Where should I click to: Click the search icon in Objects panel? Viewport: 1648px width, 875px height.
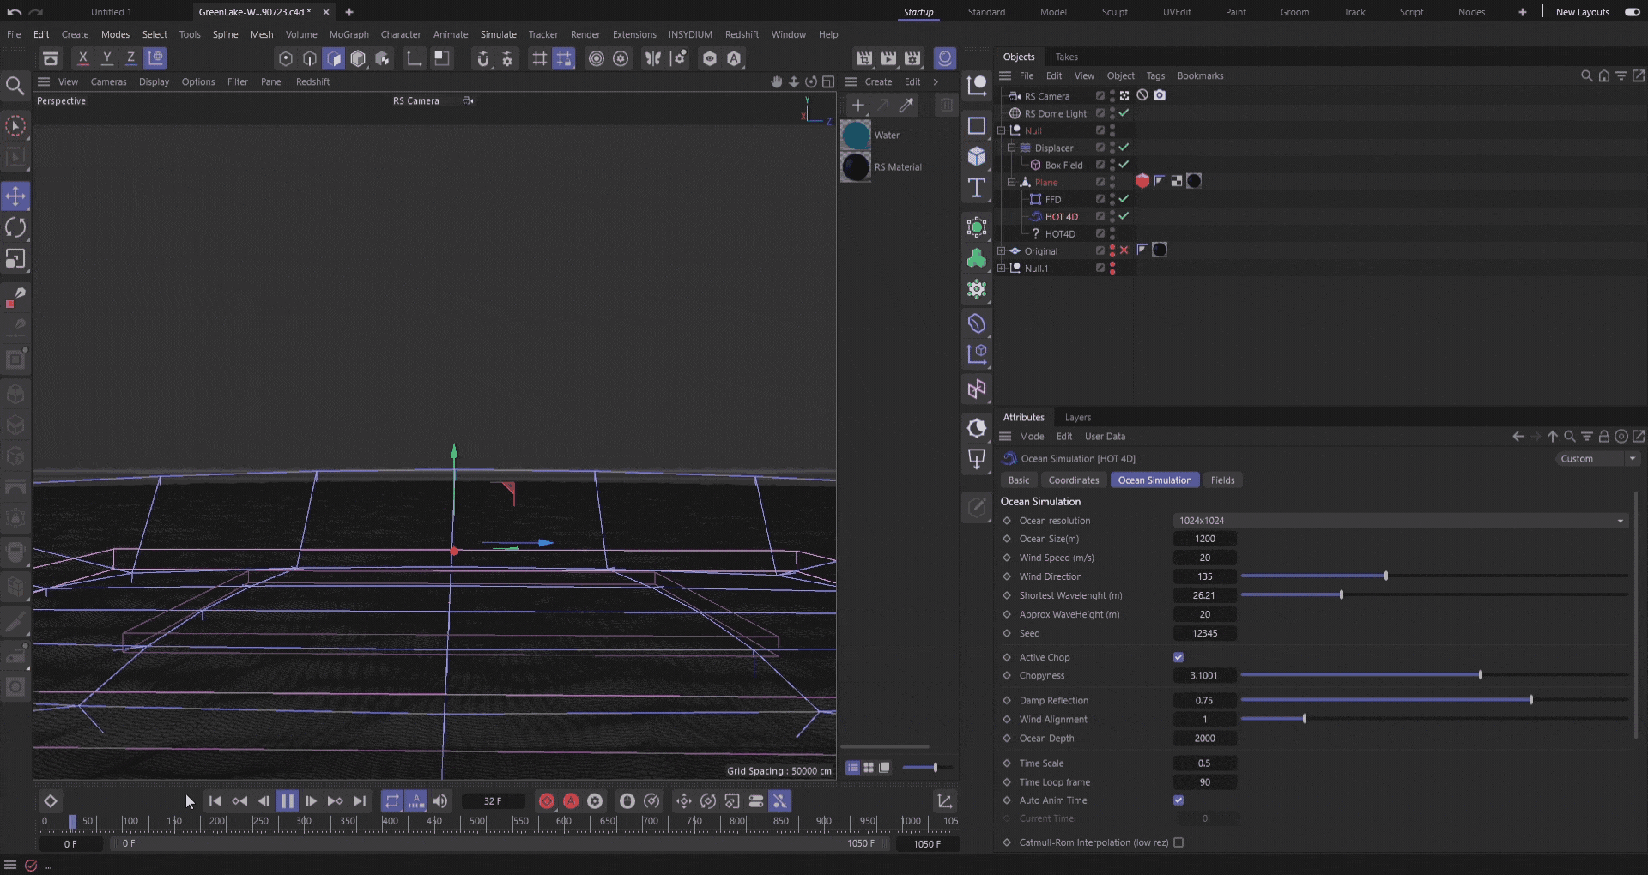click(x=1586, y=76)
